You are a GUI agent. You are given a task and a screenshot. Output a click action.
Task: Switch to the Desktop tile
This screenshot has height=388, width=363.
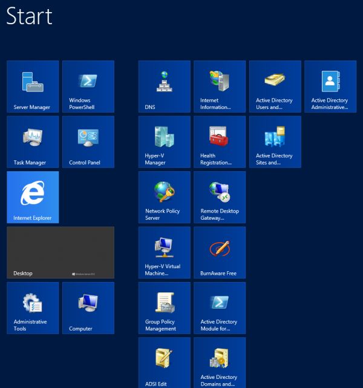pos(60,252)
